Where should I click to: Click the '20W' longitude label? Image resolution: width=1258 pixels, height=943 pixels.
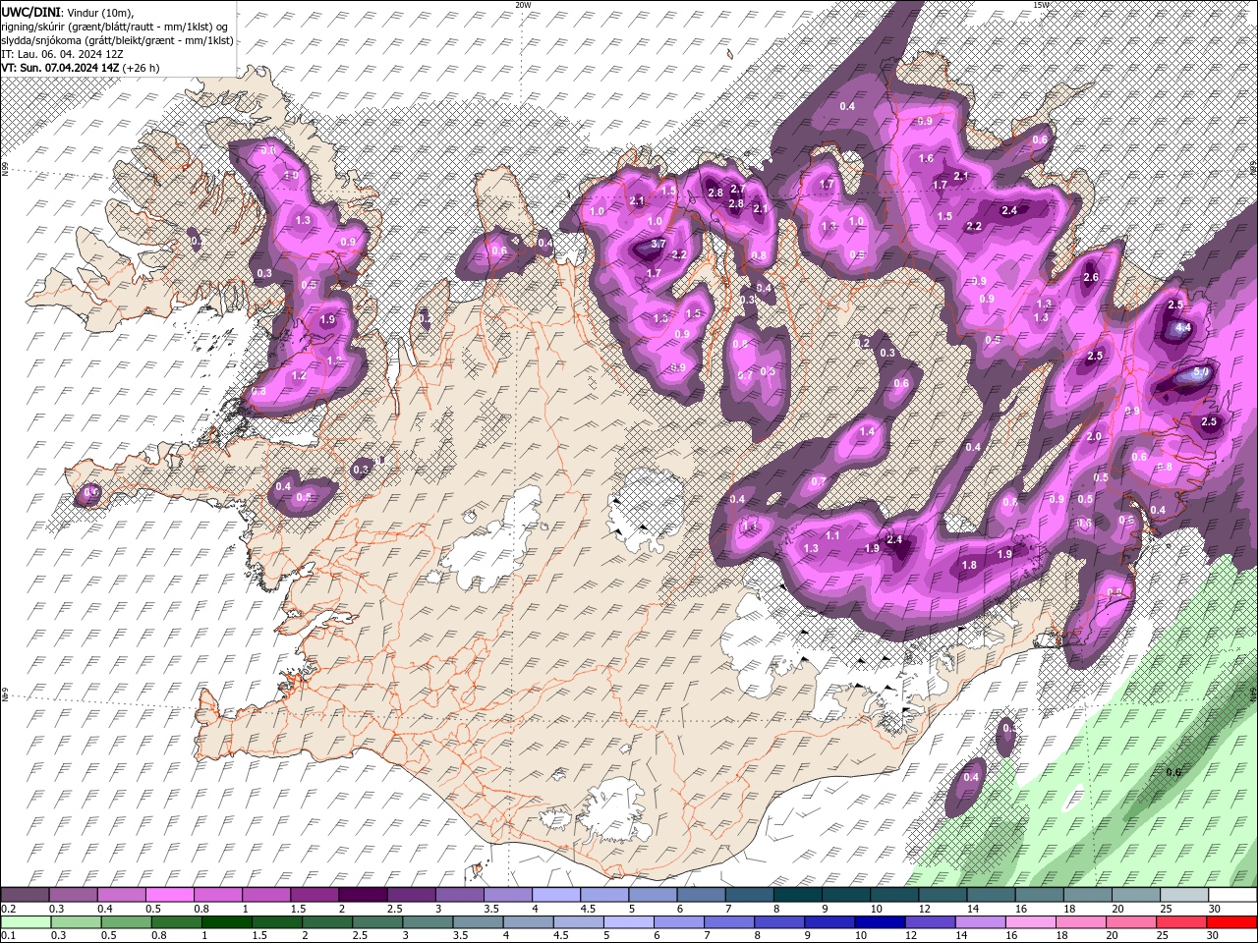pos(522,4)
